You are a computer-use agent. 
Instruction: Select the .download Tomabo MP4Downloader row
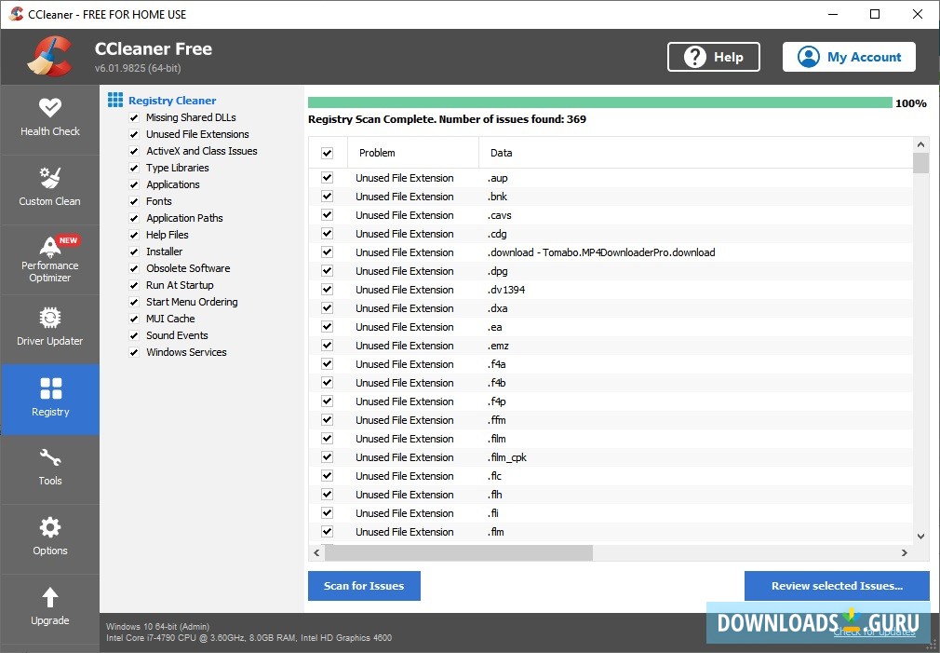point(600,252)
